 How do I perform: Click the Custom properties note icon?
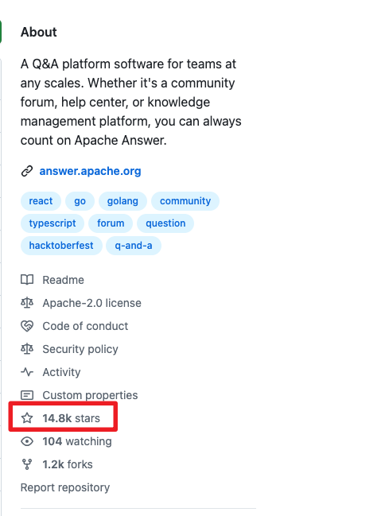click(x=27, y=395)
